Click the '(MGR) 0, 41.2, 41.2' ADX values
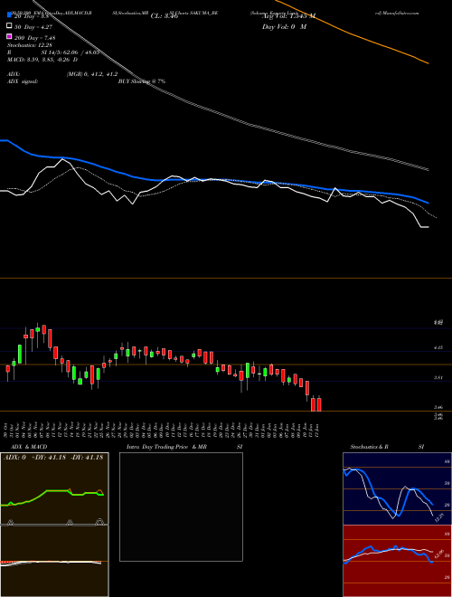This screenshot has width=452, height=597. click(92, 74)
